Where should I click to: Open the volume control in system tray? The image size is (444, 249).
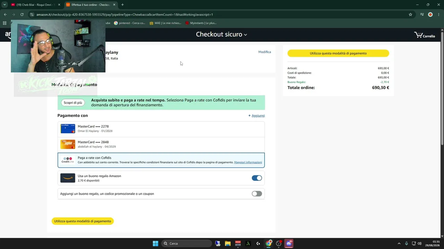click(x=419, y=243)
